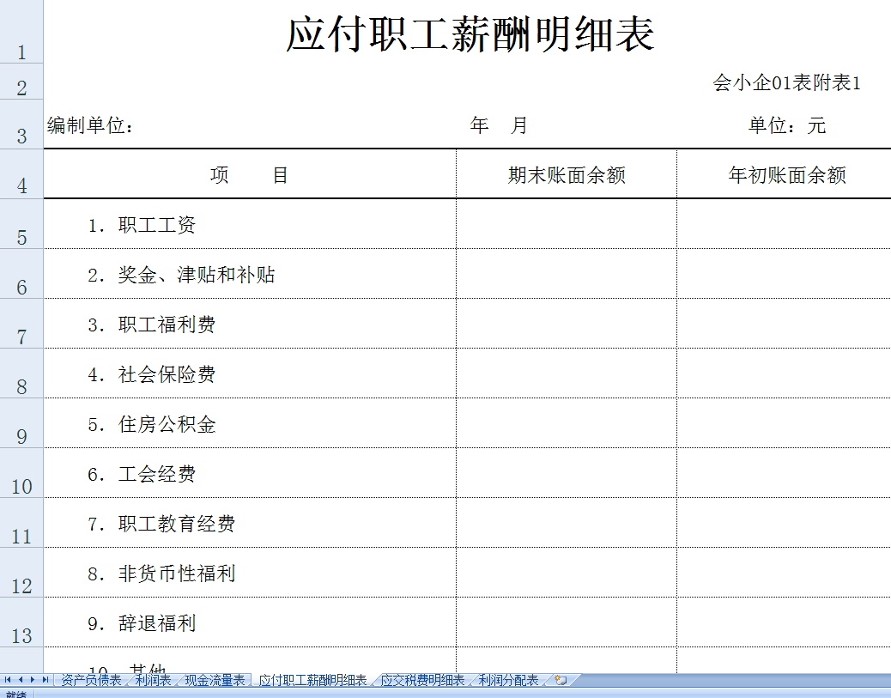Click the cell showing 会小企01表附表1

pyautogui.click(x=788, y=83)
